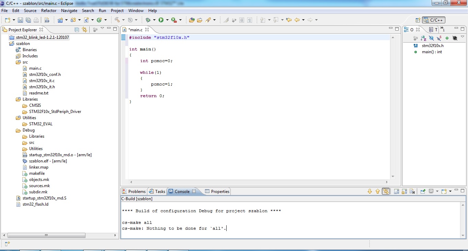The width and height of the screenshot is (468, 251).
Task: Click Pin Console icon
Action: 423,191
